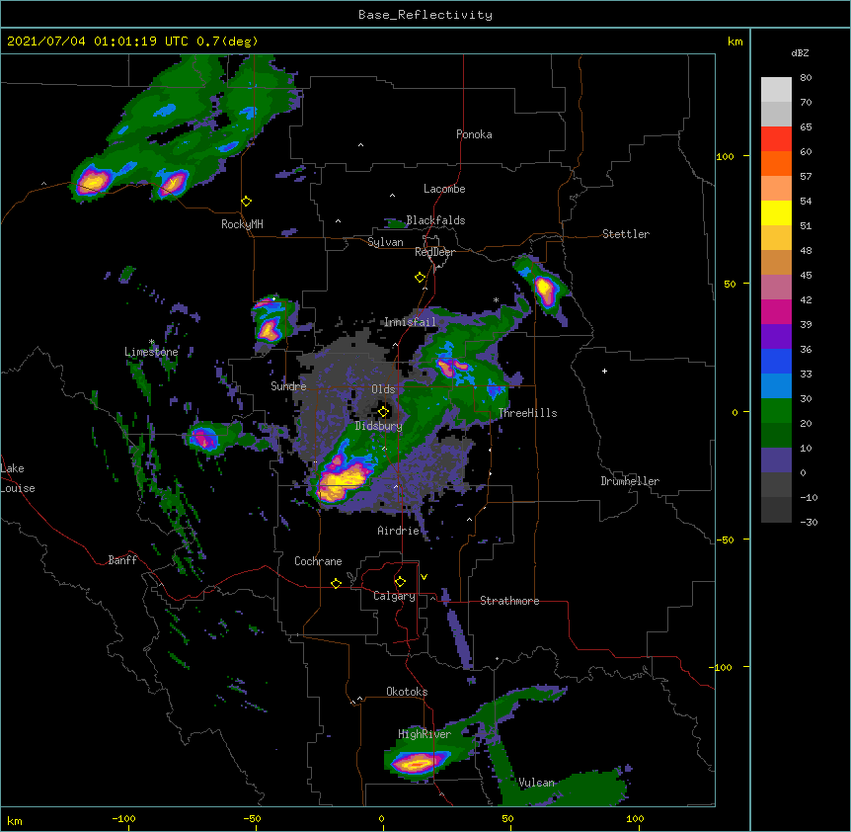851x832 pixels.
Task: Click the Strathmore town label
Action: click(x=509, y=601)
